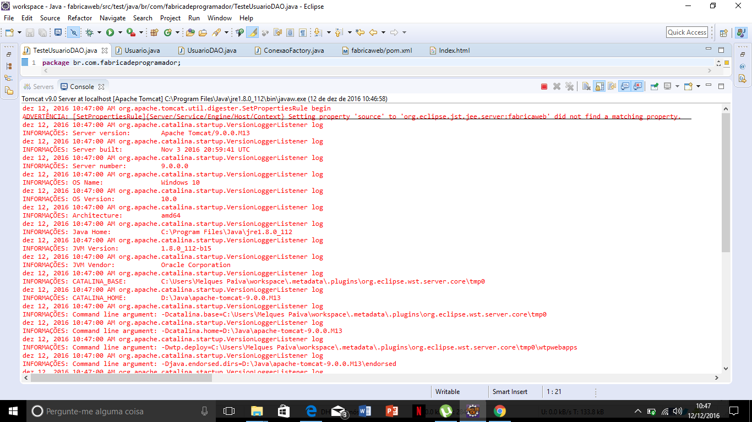Switch to the Servers view tab
This screenshot has width=752, height=422.
click(39, 87)
